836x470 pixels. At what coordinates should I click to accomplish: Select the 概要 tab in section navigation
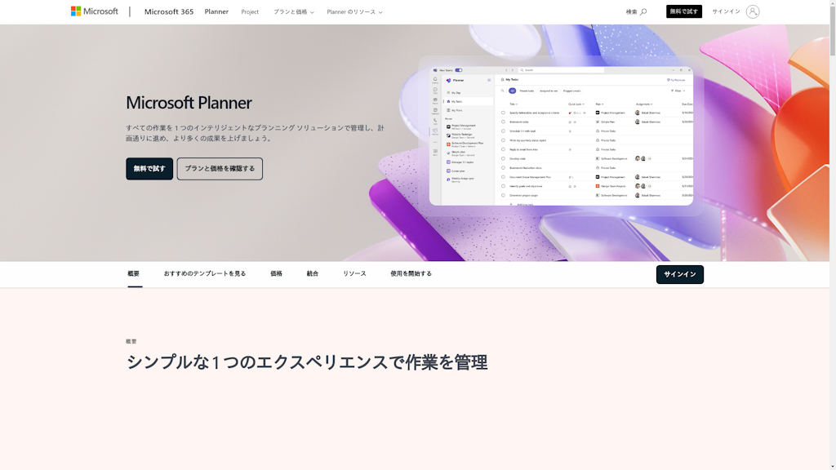pos(134,274)
